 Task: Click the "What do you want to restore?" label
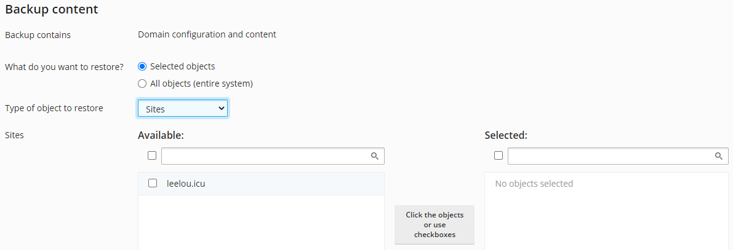(x=65, y=66)
